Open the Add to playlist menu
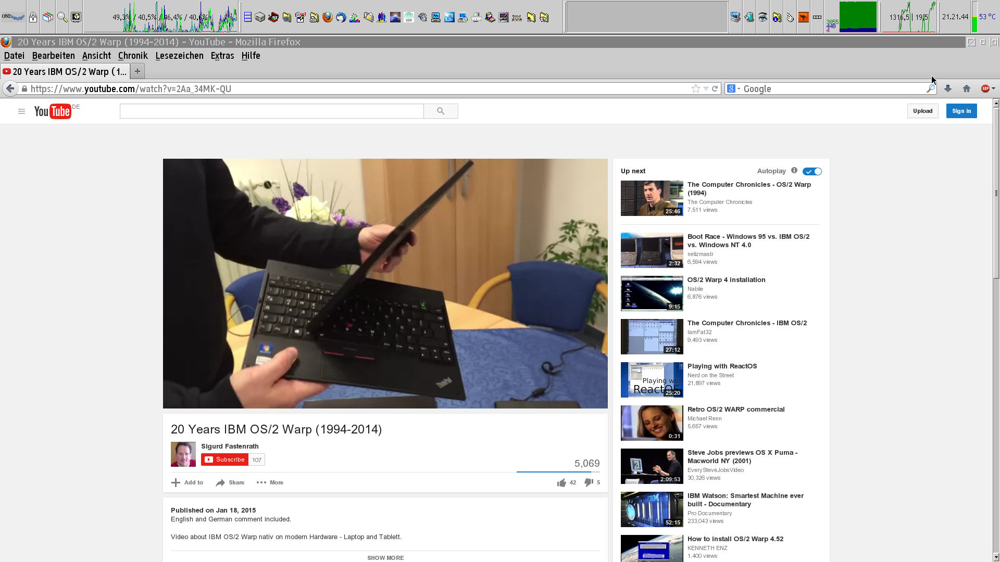Screen dimensions: 1000x562 click(x=187, y=482)
